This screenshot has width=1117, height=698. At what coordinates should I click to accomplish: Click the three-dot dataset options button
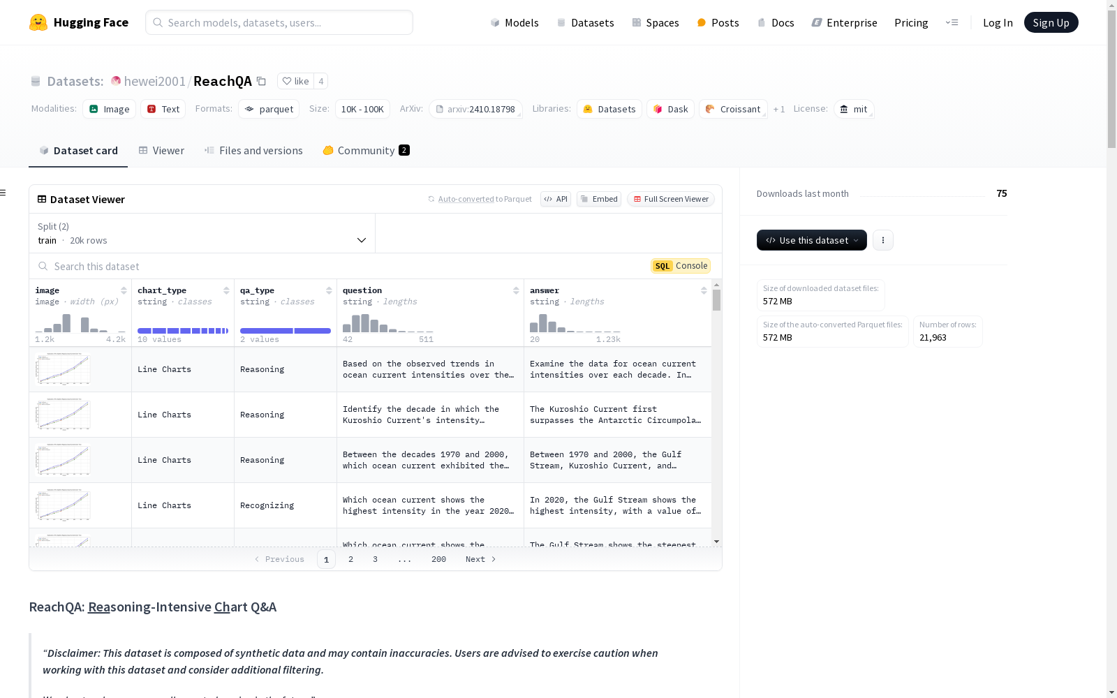[x=883, y=240]
